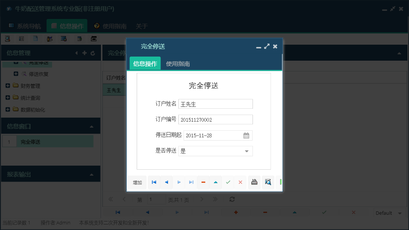Confirm changes with the green check icon

228,182
